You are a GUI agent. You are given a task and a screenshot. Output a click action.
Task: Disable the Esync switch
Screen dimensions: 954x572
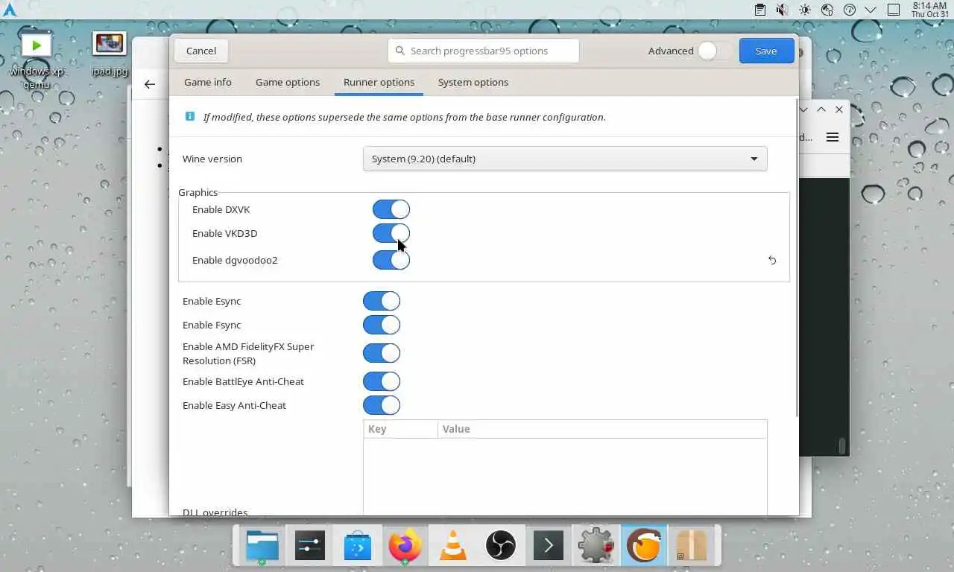(x=382, y=301)
